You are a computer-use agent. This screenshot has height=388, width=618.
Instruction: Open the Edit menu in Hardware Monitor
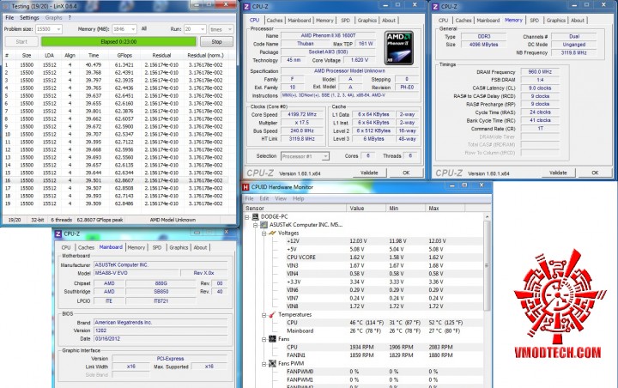pos(264,199)
